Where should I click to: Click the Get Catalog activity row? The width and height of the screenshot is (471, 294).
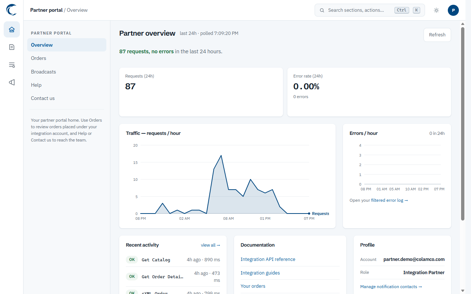(x=173, y=260)
